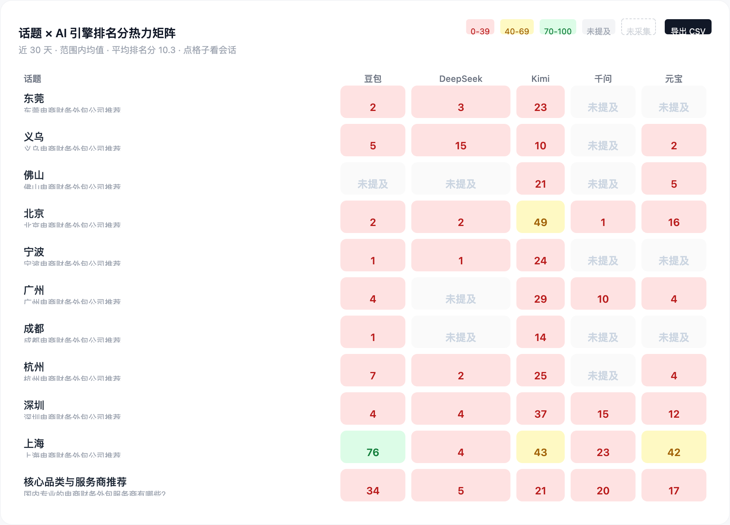730x525 pixels.
Task: Open the 上海 千问 cell showing 23
Action: [x=603, y=447]
